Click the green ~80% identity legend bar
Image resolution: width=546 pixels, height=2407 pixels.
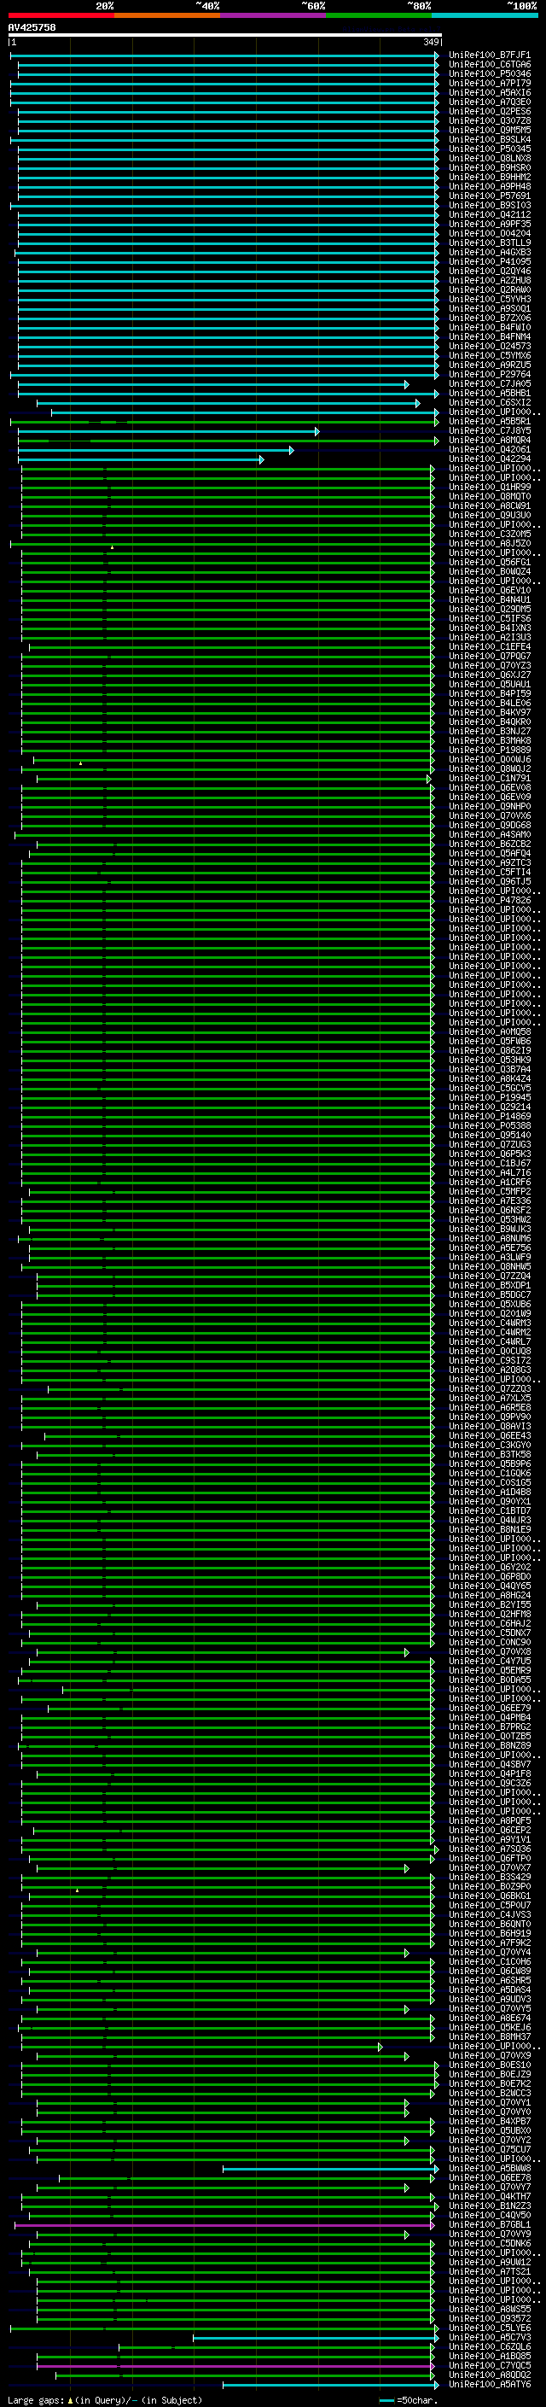(x=379, y=15)
